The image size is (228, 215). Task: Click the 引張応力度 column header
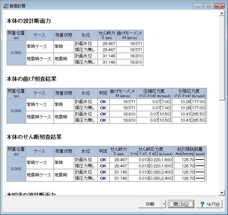click(x=189, y=93)
